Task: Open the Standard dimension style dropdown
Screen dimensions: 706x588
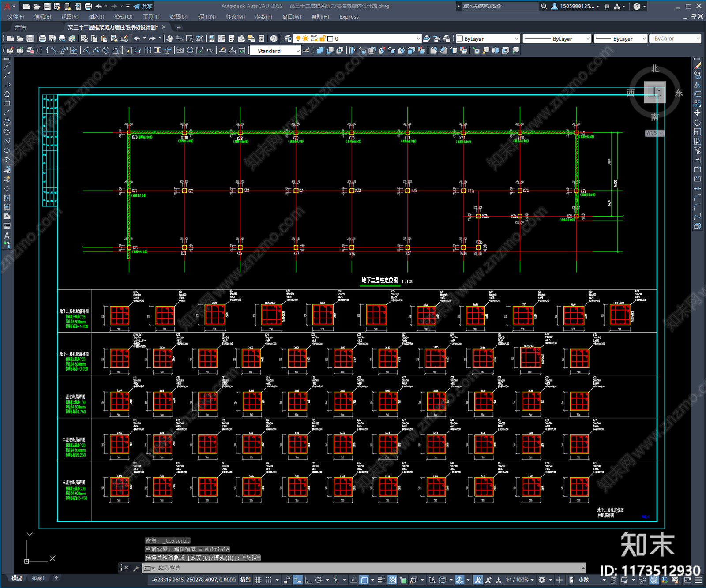Action: [x=275, y=50]
